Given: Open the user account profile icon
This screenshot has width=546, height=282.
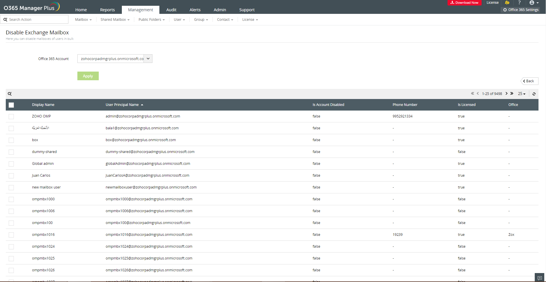Looking at the screenshot, I should click(532, 3).
